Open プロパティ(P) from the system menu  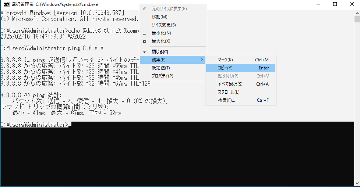[162, 76]
